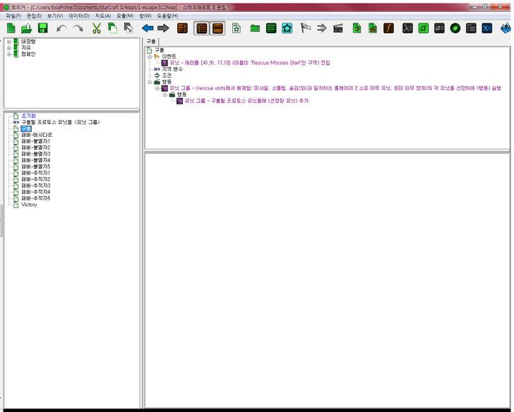Click the New Event flag icon

pos(306,28)
